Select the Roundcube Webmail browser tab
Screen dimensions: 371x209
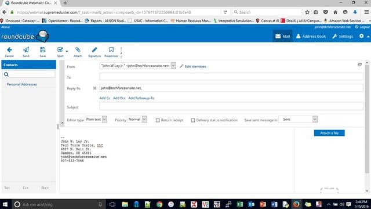31,3
